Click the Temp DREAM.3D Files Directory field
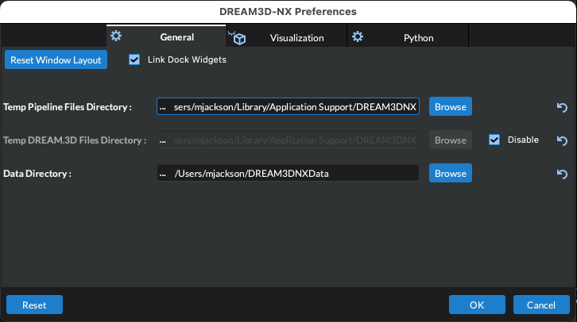 [288, 140]
